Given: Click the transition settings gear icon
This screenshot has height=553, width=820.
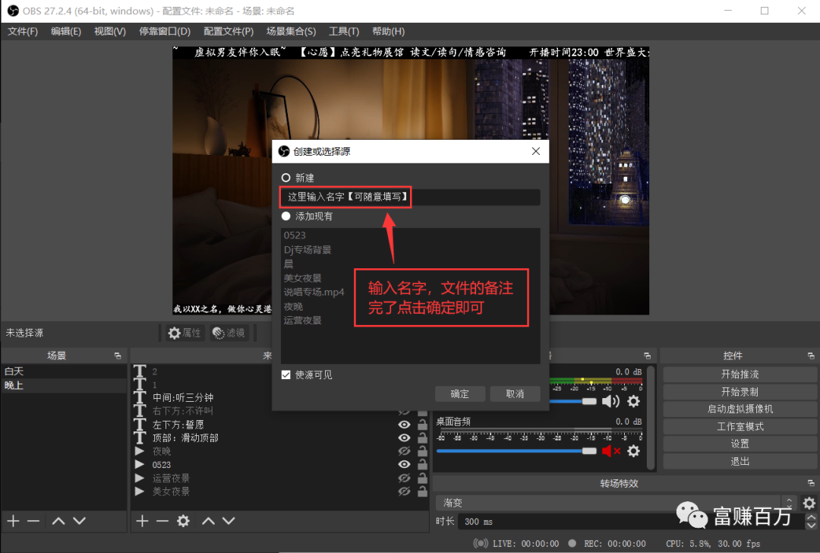Looking at the screenshot, I should [x=809, y=503].
